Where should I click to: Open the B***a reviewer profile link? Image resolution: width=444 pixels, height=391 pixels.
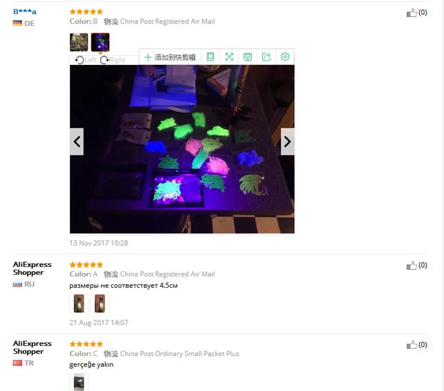[x=25, y=12]
